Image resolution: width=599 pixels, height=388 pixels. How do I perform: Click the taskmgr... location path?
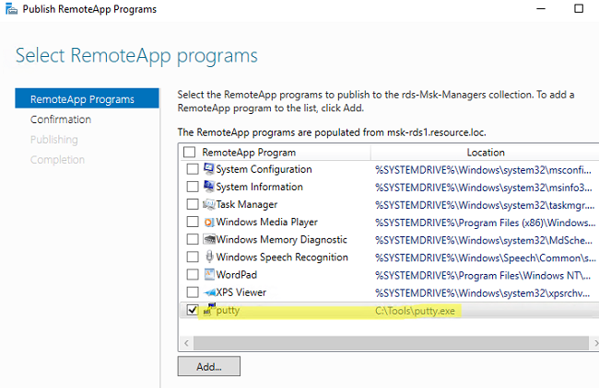pyautogui.click(x=485, y=205)
